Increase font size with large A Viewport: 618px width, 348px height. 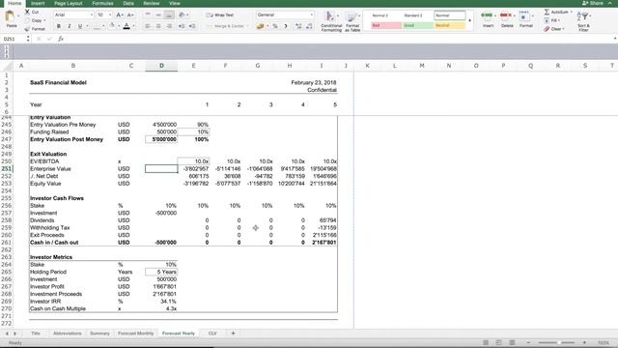click(x=120, y=15)
